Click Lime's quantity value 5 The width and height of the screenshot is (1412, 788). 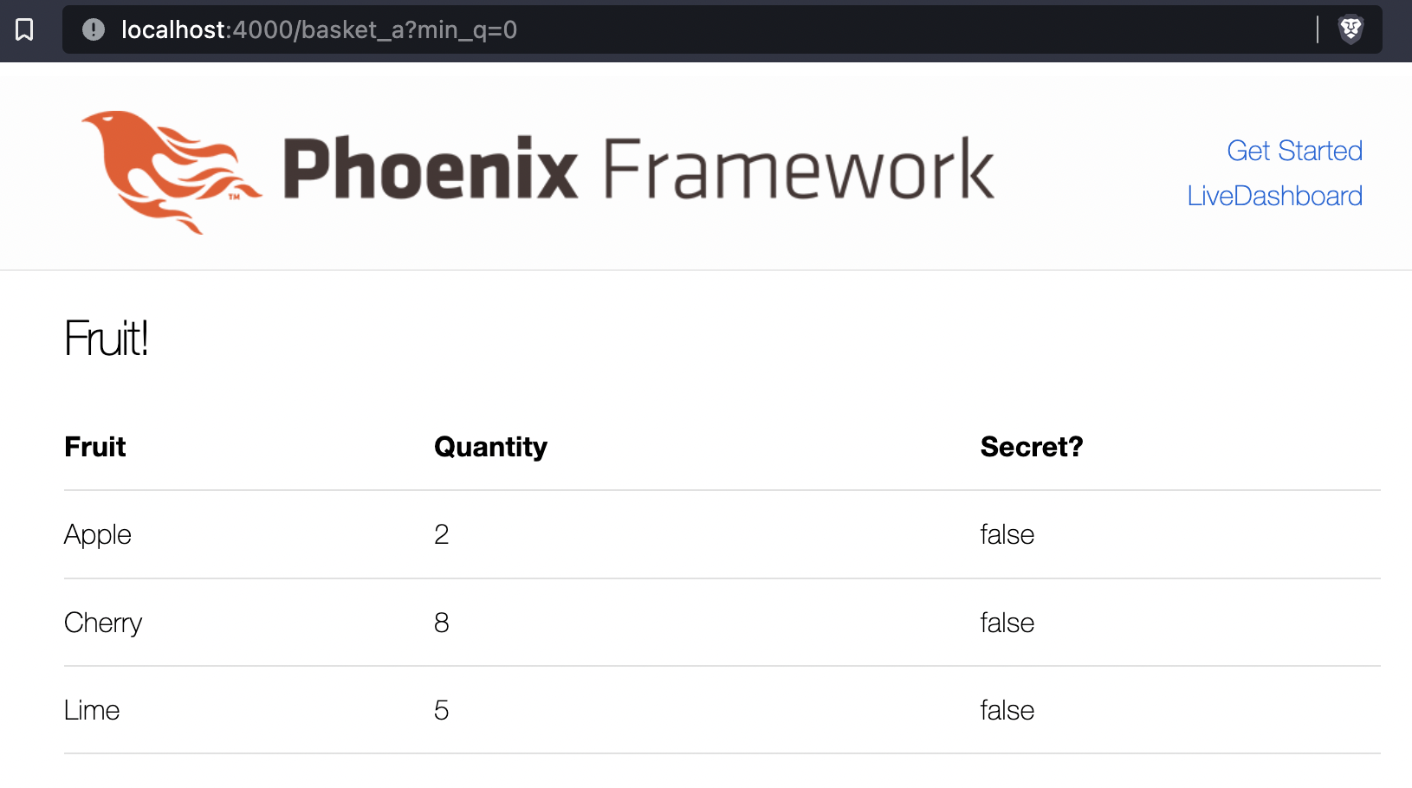(441, 710)
